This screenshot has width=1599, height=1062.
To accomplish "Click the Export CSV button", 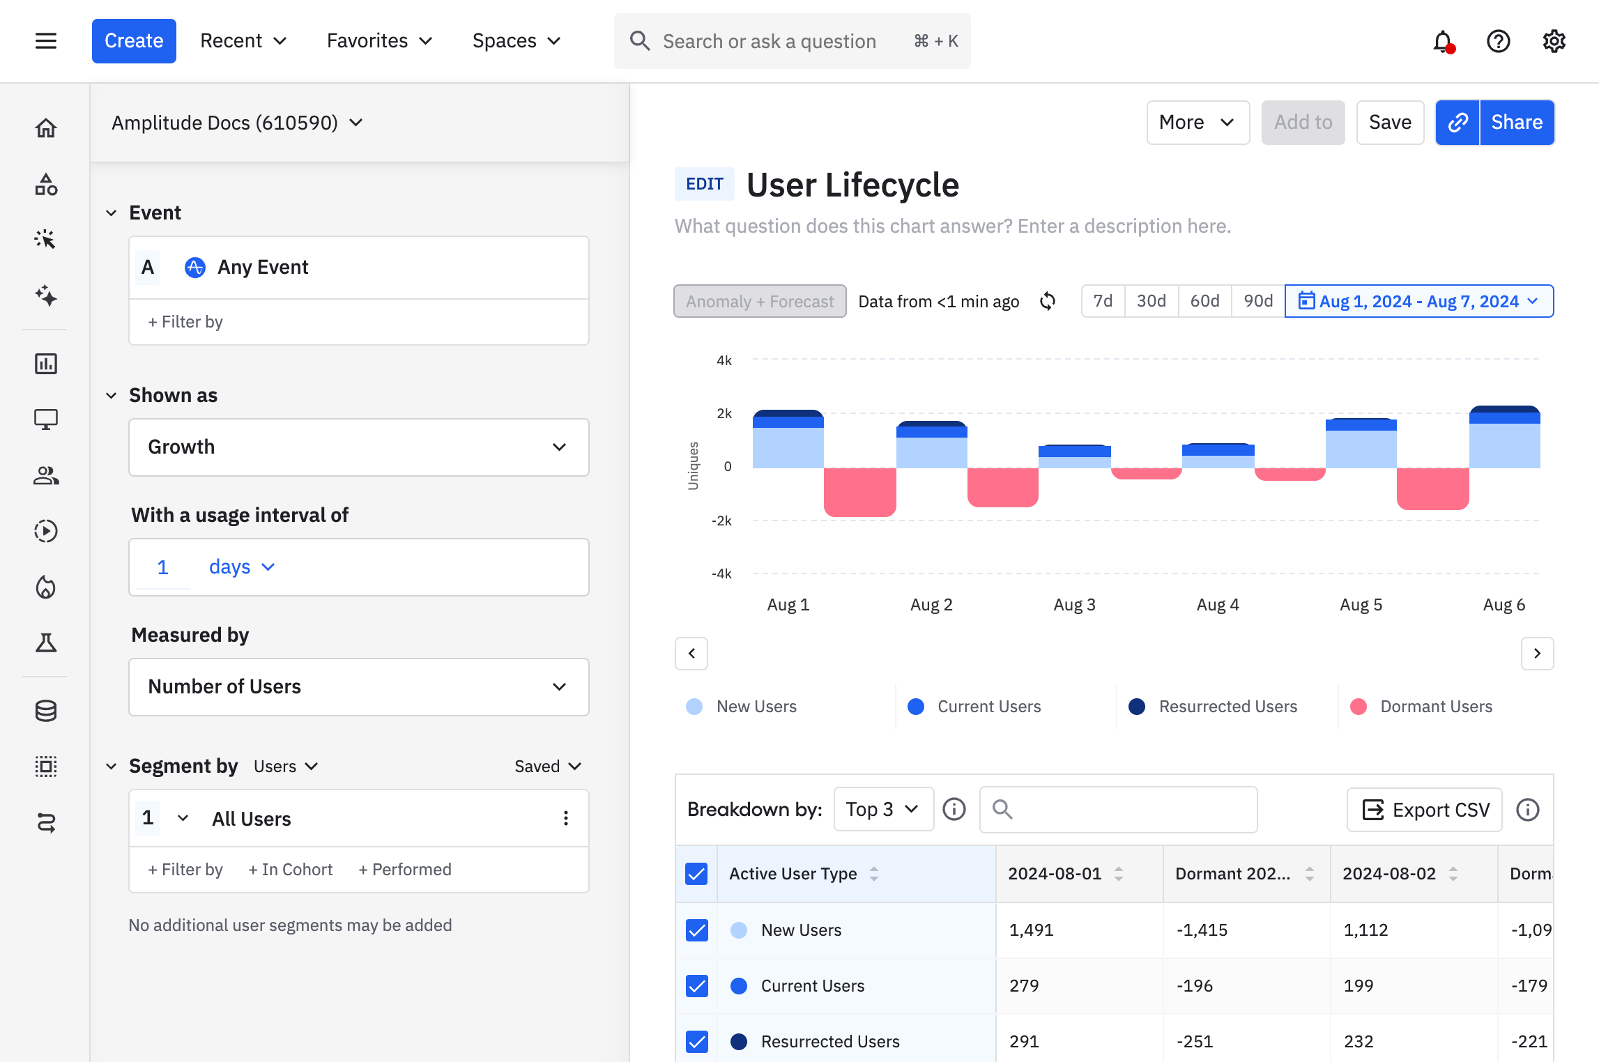I will click(1425, 810).
